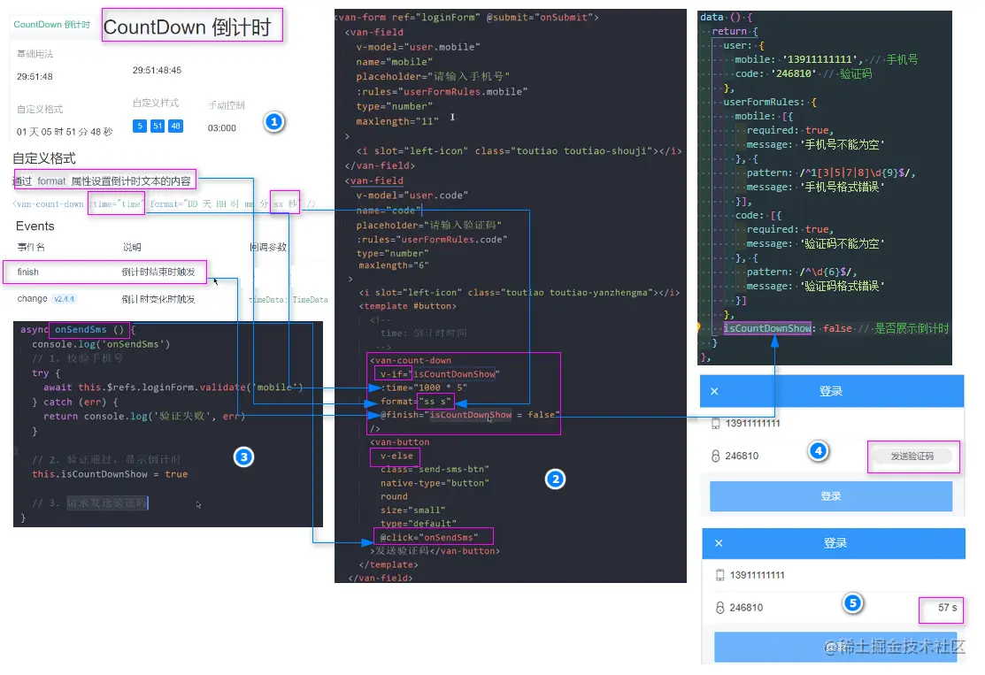This screenshot has width=985, height=675.
Task: Click the userFormRules: { line
Action: click(x=770, y=103)
